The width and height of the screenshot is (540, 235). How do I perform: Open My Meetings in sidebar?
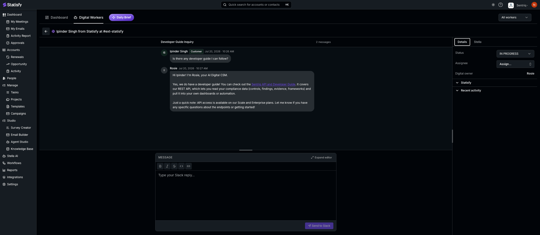[x=19, y=22]
